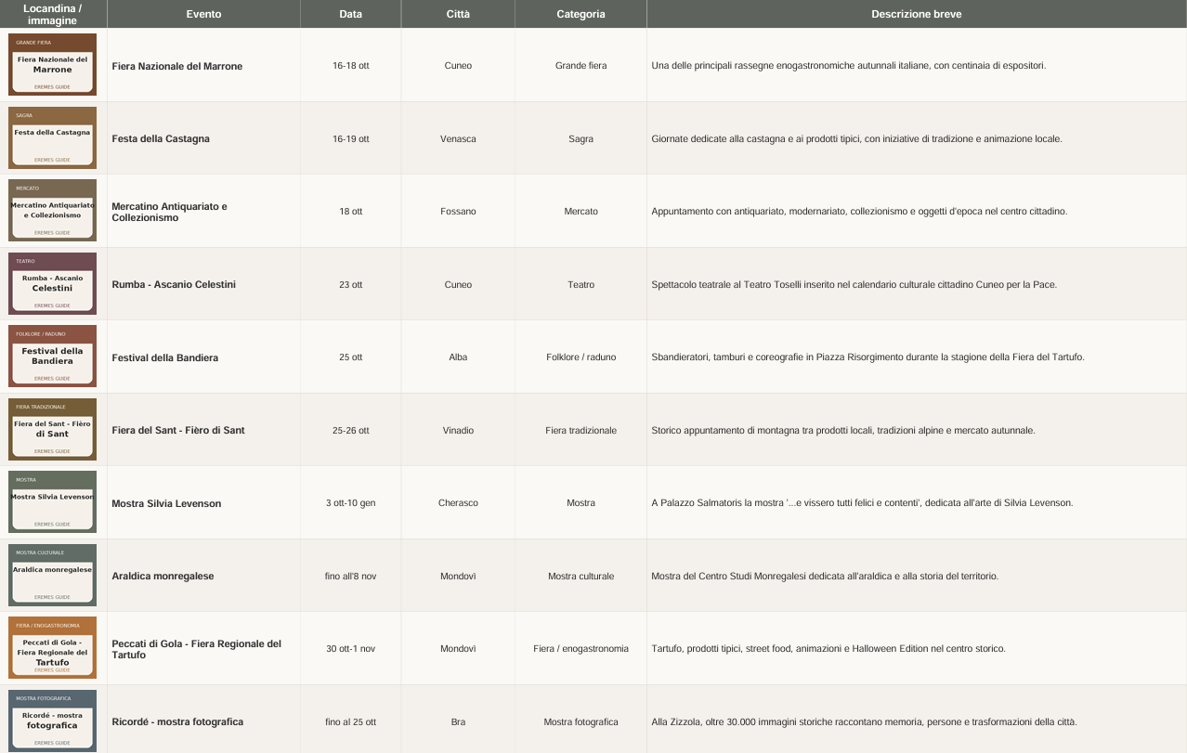Viewport: 1187px width, 753px height.
Task: Open the Festa della Castagna poster thumbnail
Action: (x=53, y=138)
